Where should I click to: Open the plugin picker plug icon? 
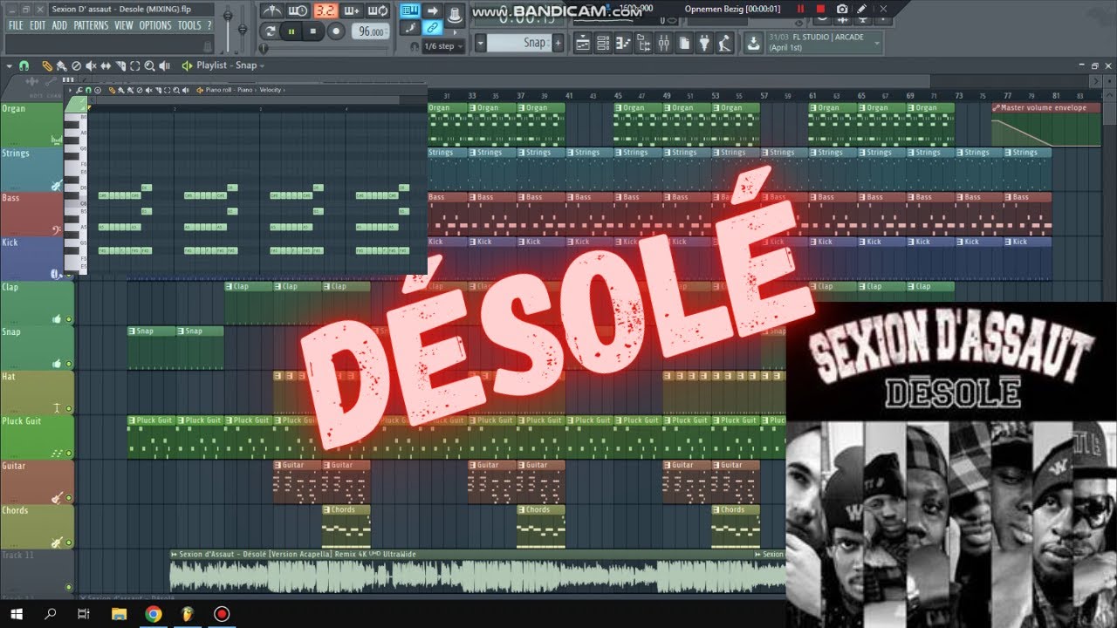(702, 43)
